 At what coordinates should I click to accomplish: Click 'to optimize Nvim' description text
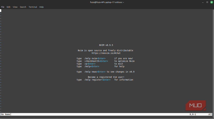click(124, 61)
